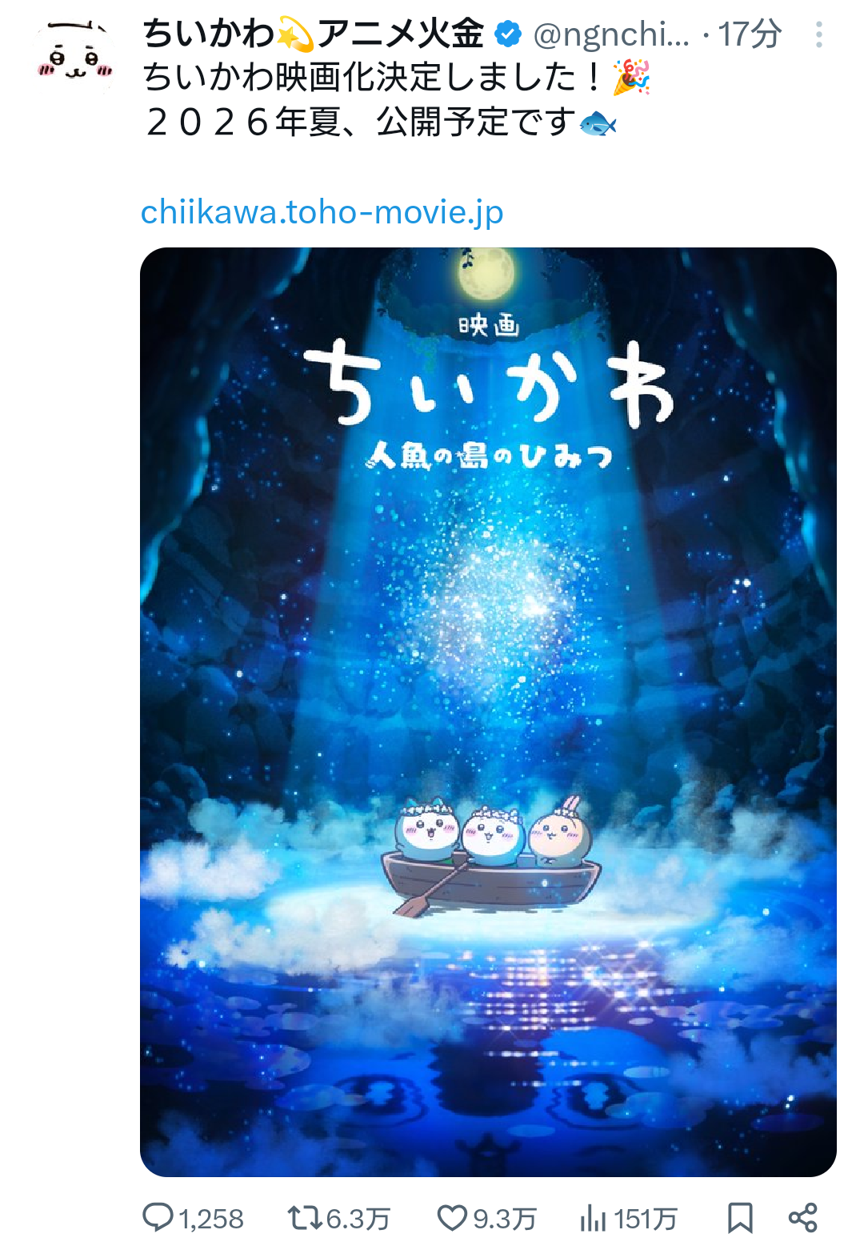Click the blue verified badge
Screen dimensions: 864x1250
click(x=508, y=34)
